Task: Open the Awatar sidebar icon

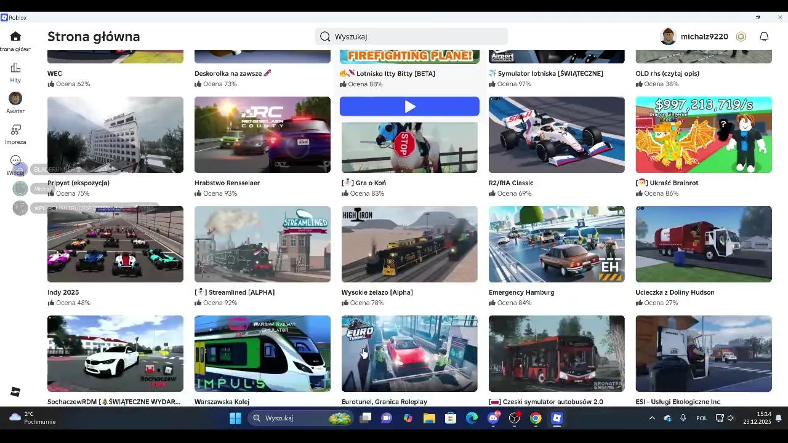Action: pyautogui.click(x=15, y=98)
